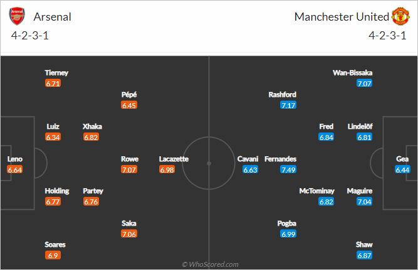Click Maguire's 7.04 rating badge
This screenshot has width=418, height=270.
click(x=364, y=202)
